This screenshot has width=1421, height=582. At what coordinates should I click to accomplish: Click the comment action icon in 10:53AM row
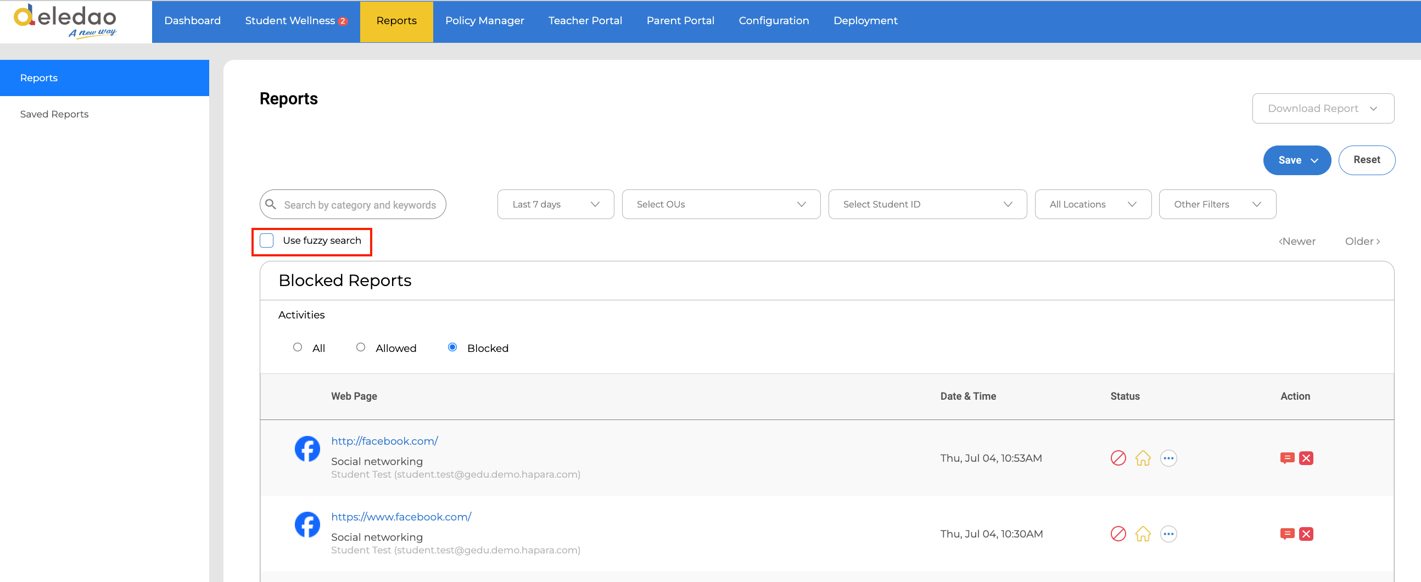1287,458
